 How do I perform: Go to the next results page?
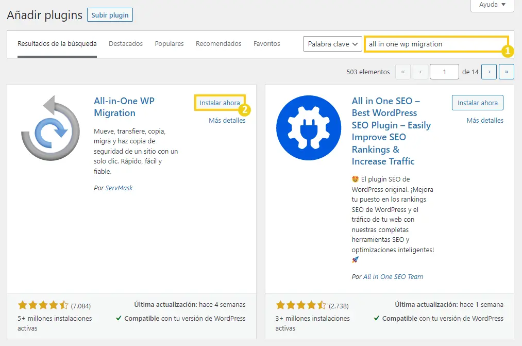[x=489, y=72]
